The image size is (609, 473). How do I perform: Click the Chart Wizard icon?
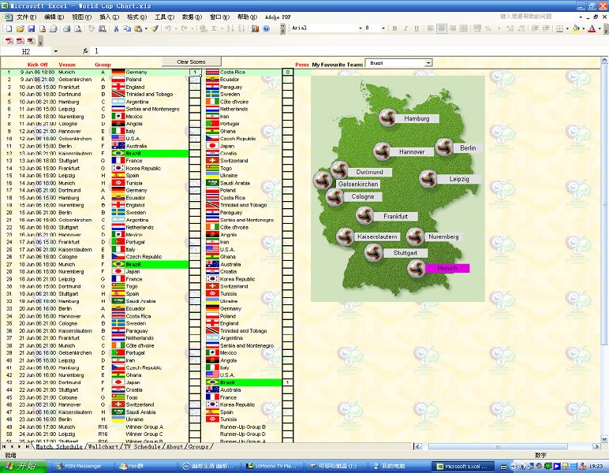tap(255, 28)
